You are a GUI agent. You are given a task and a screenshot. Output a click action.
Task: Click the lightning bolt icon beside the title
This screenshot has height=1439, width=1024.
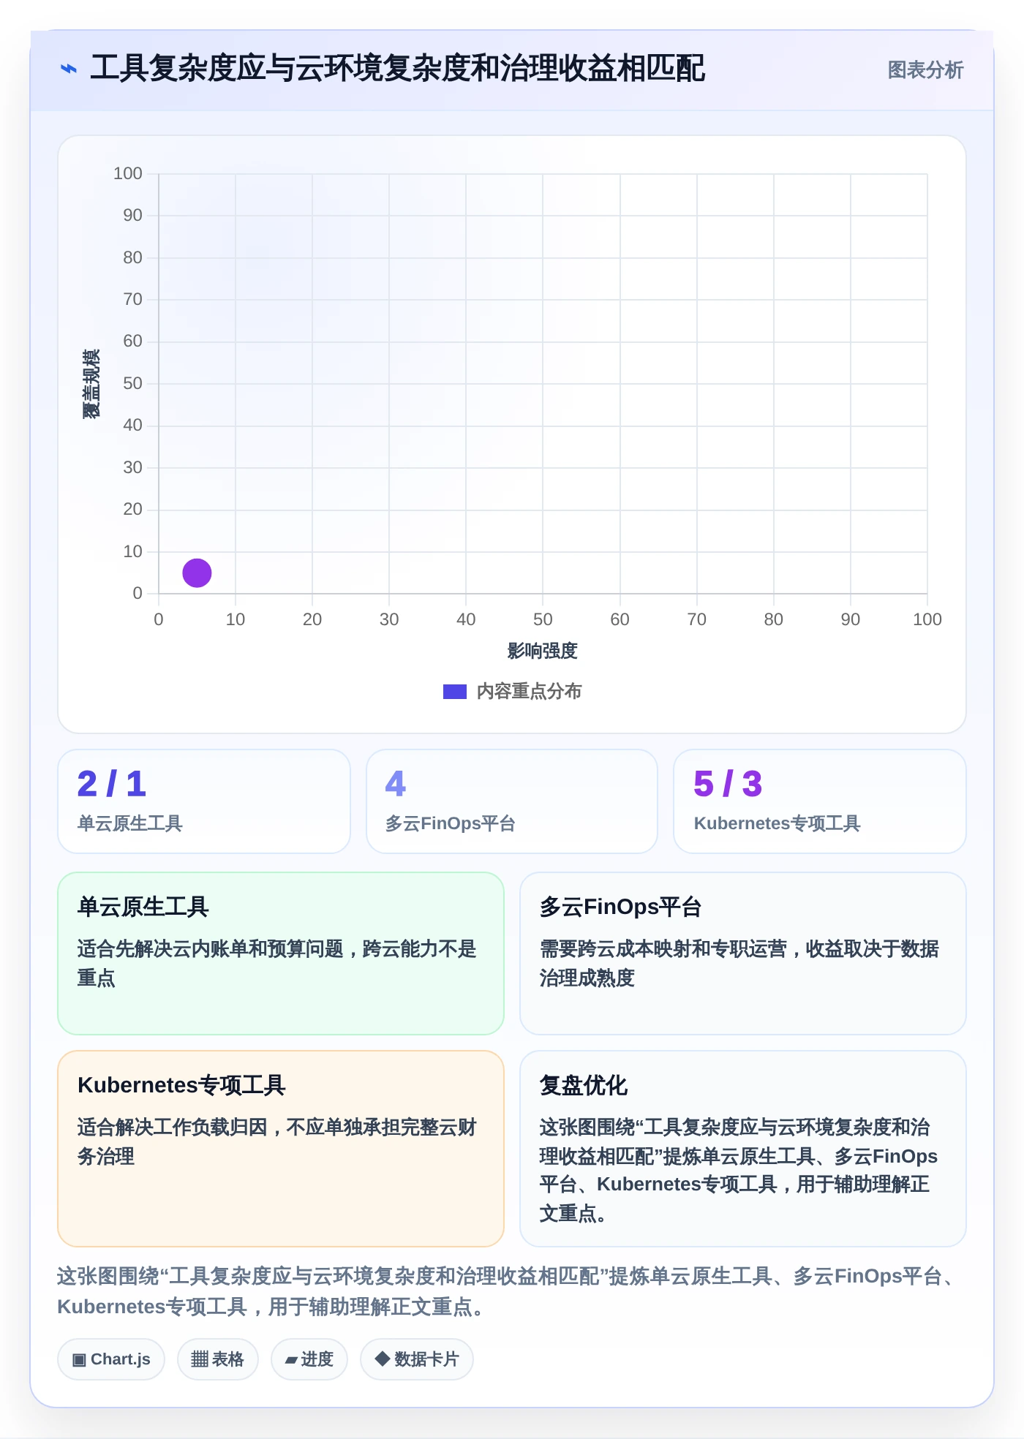pos(68,69)
